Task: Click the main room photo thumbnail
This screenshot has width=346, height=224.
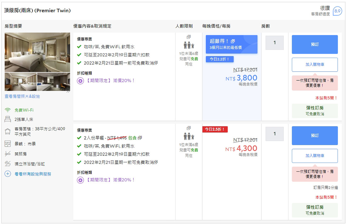Action: point(37,52)
